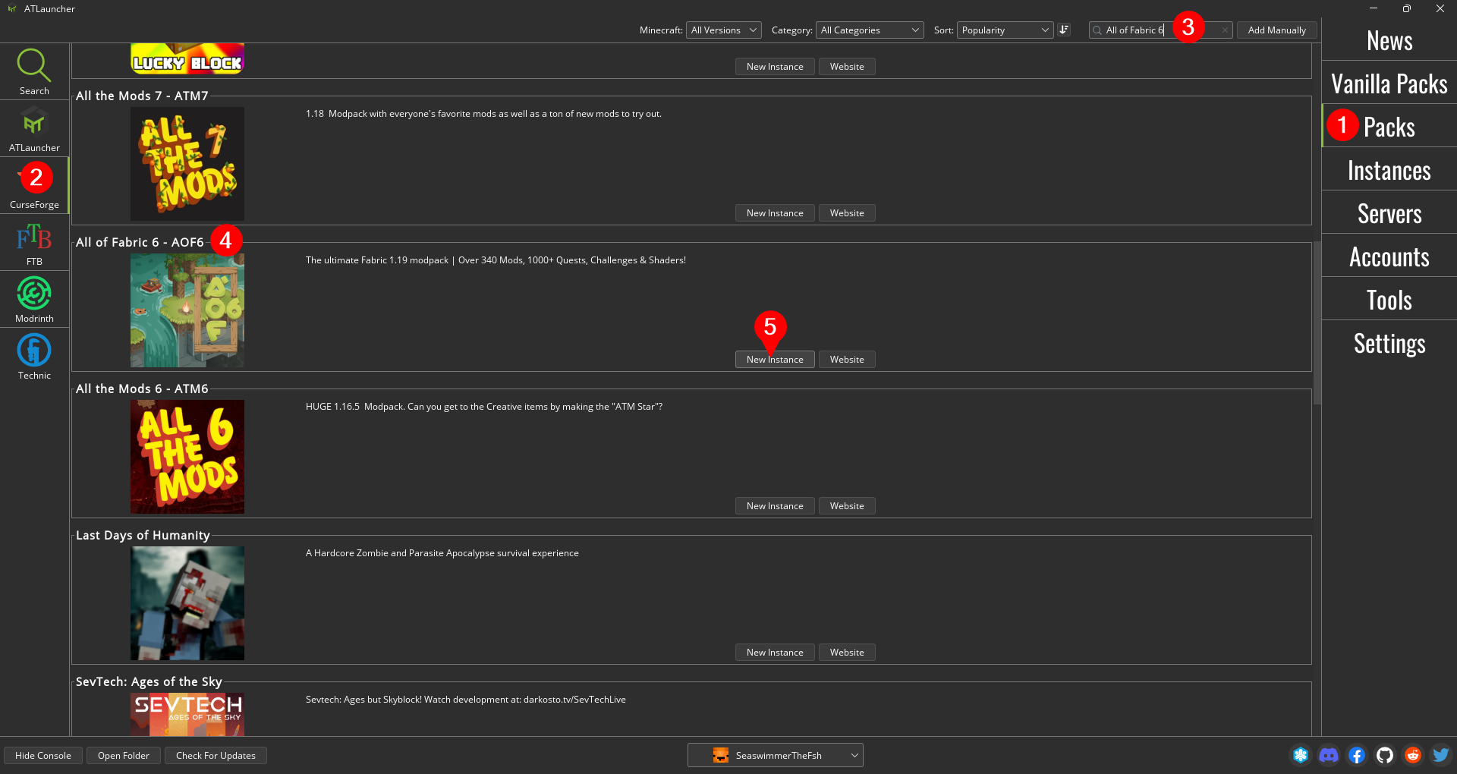Click the search magnifier in search box
The image size is (1457, 774).
(1097, 30)
